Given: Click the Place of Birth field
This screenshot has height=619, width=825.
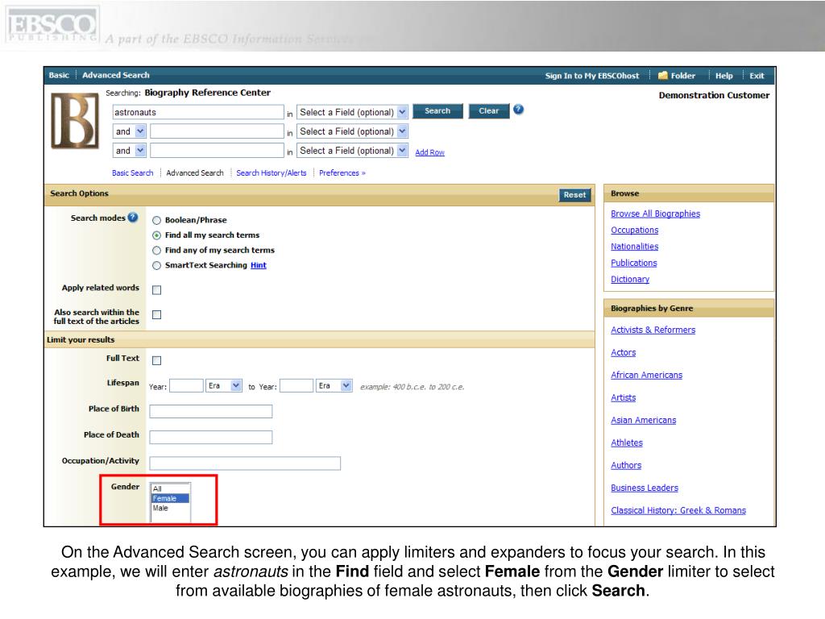Looking at the screenshot, I should point(210,411).
